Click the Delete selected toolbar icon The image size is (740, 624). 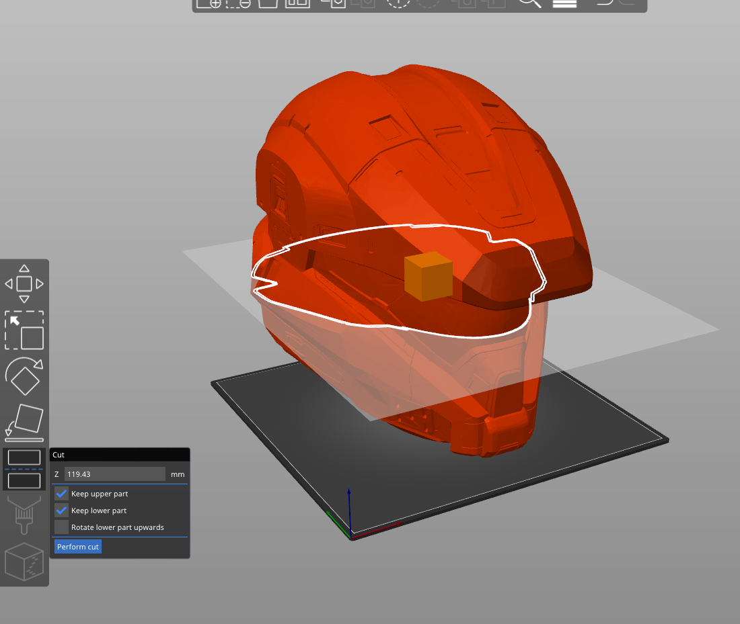tap(238, 3)
